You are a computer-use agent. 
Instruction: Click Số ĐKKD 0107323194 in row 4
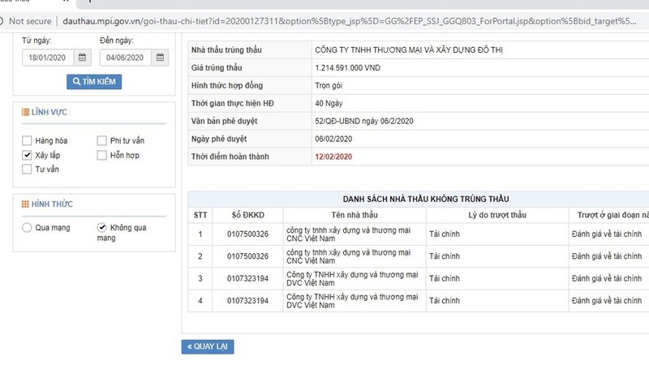tap(248, 301)
